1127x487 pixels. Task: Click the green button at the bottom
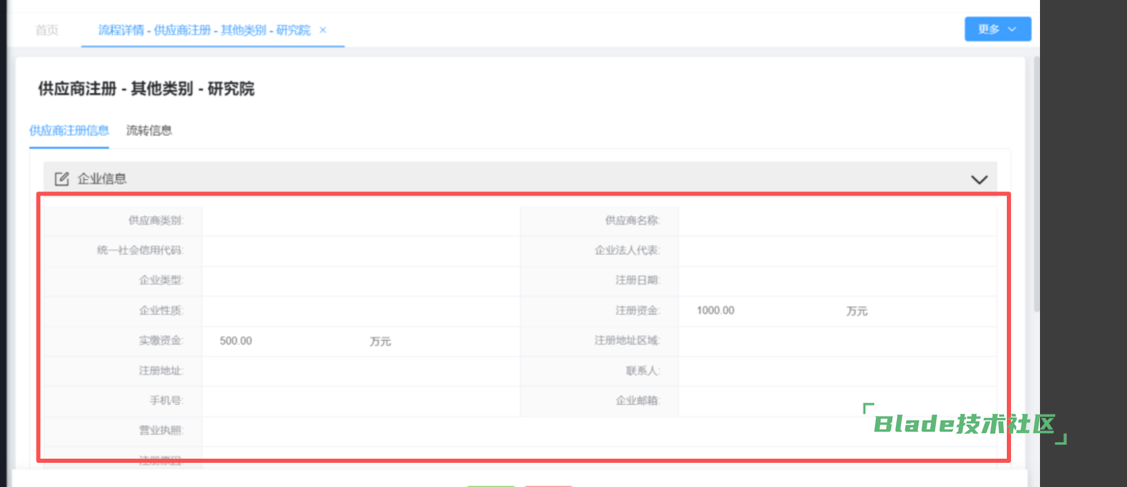pyautogui.click(x=490, y=485)
